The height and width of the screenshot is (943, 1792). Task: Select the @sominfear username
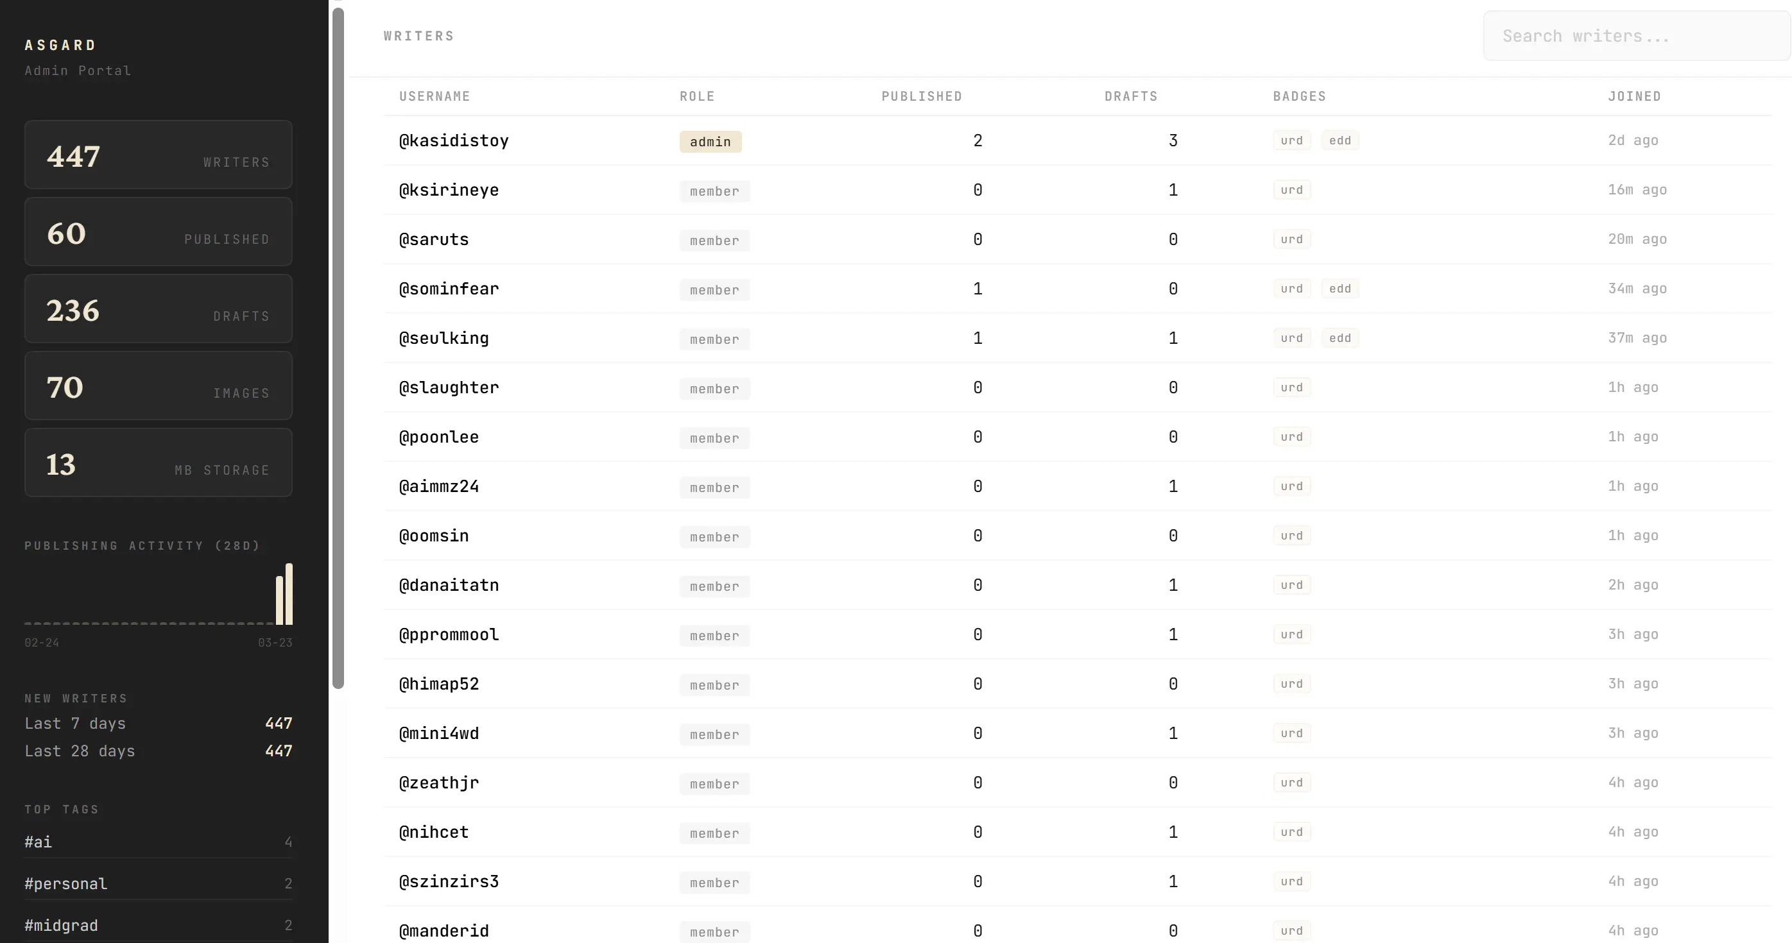coord(449,289)
